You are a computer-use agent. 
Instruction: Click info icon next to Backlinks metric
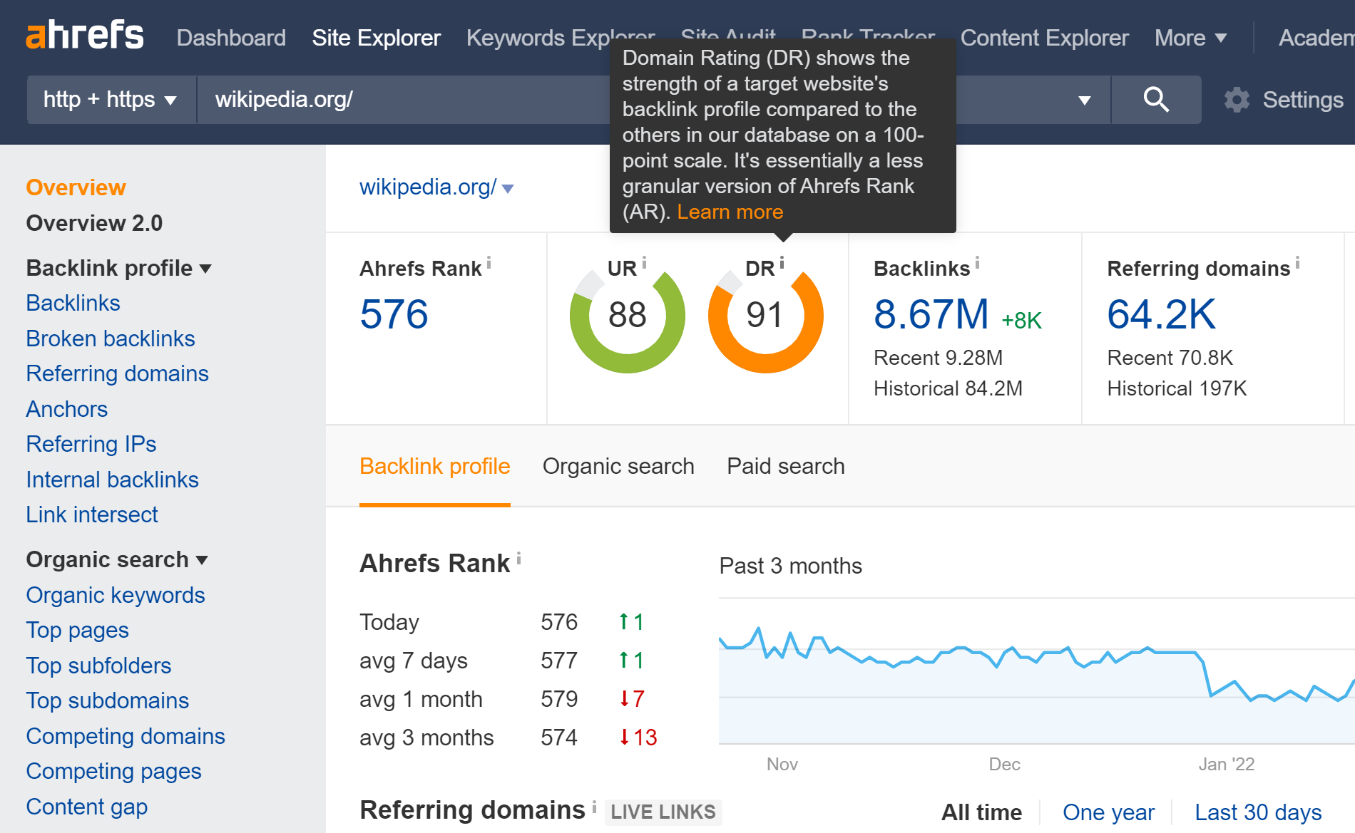978,263
